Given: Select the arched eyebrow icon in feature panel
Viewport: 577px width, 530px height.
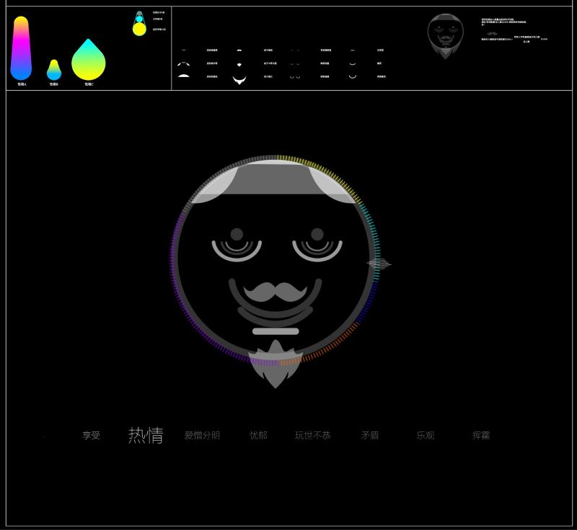Looking at the screenshot, I should 183,63.
